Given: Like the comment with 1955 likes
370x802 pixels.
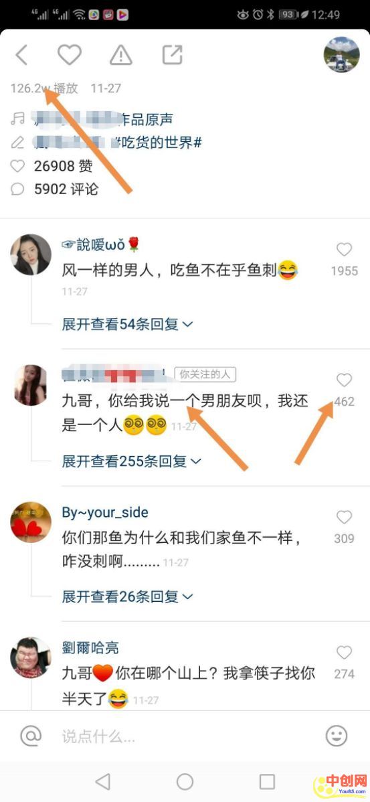Looking at the screenshot, I should (345, 250).
